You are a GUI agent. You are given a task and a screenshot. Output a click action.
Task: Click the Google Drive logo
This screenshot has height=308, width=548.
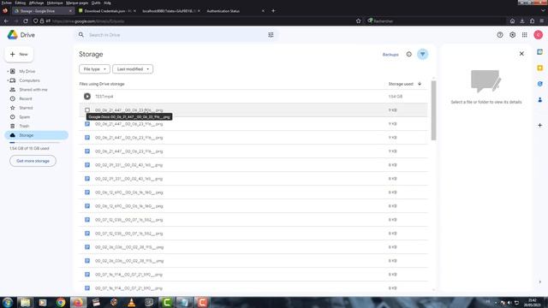pos(13,35)
